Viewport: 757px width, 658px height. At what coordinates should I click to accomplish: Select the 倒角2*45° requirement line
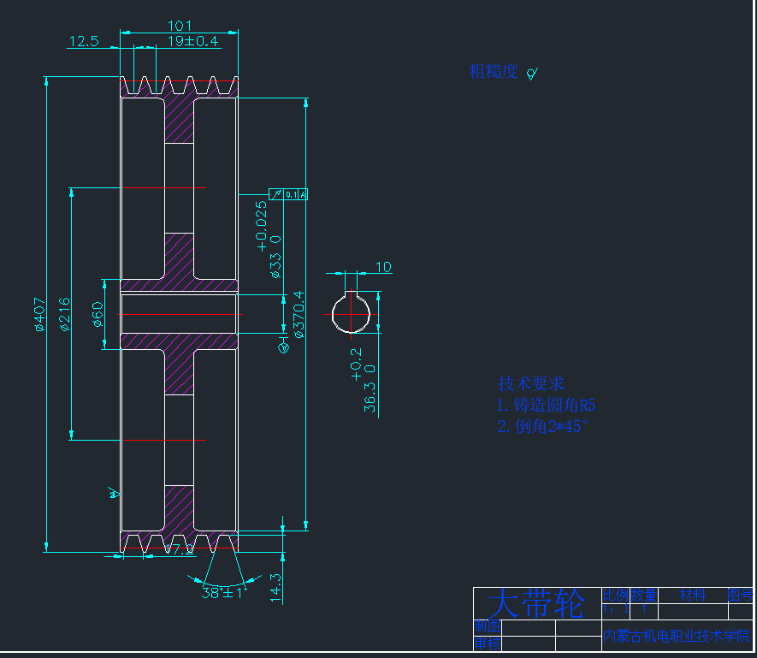tap(543, 426)
